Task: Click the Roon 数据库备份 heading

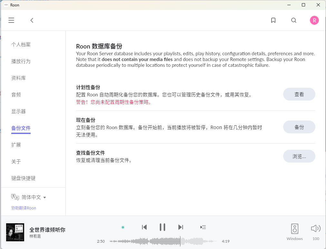Action: [x=99, y=46]
